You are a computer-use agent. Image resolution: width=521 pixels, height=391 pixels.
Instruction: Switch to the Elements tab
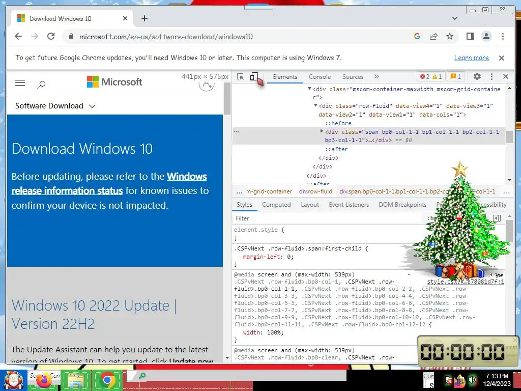(285, 77)
